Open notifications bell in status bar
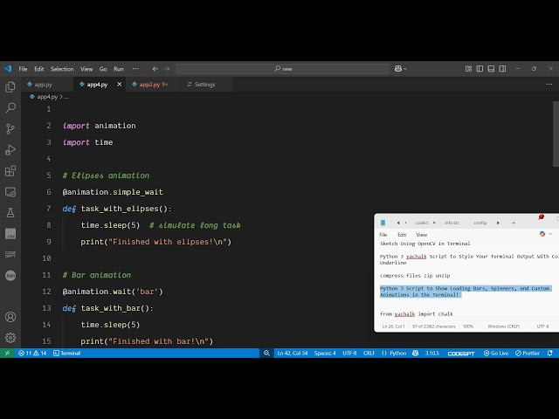 point(550,353)
